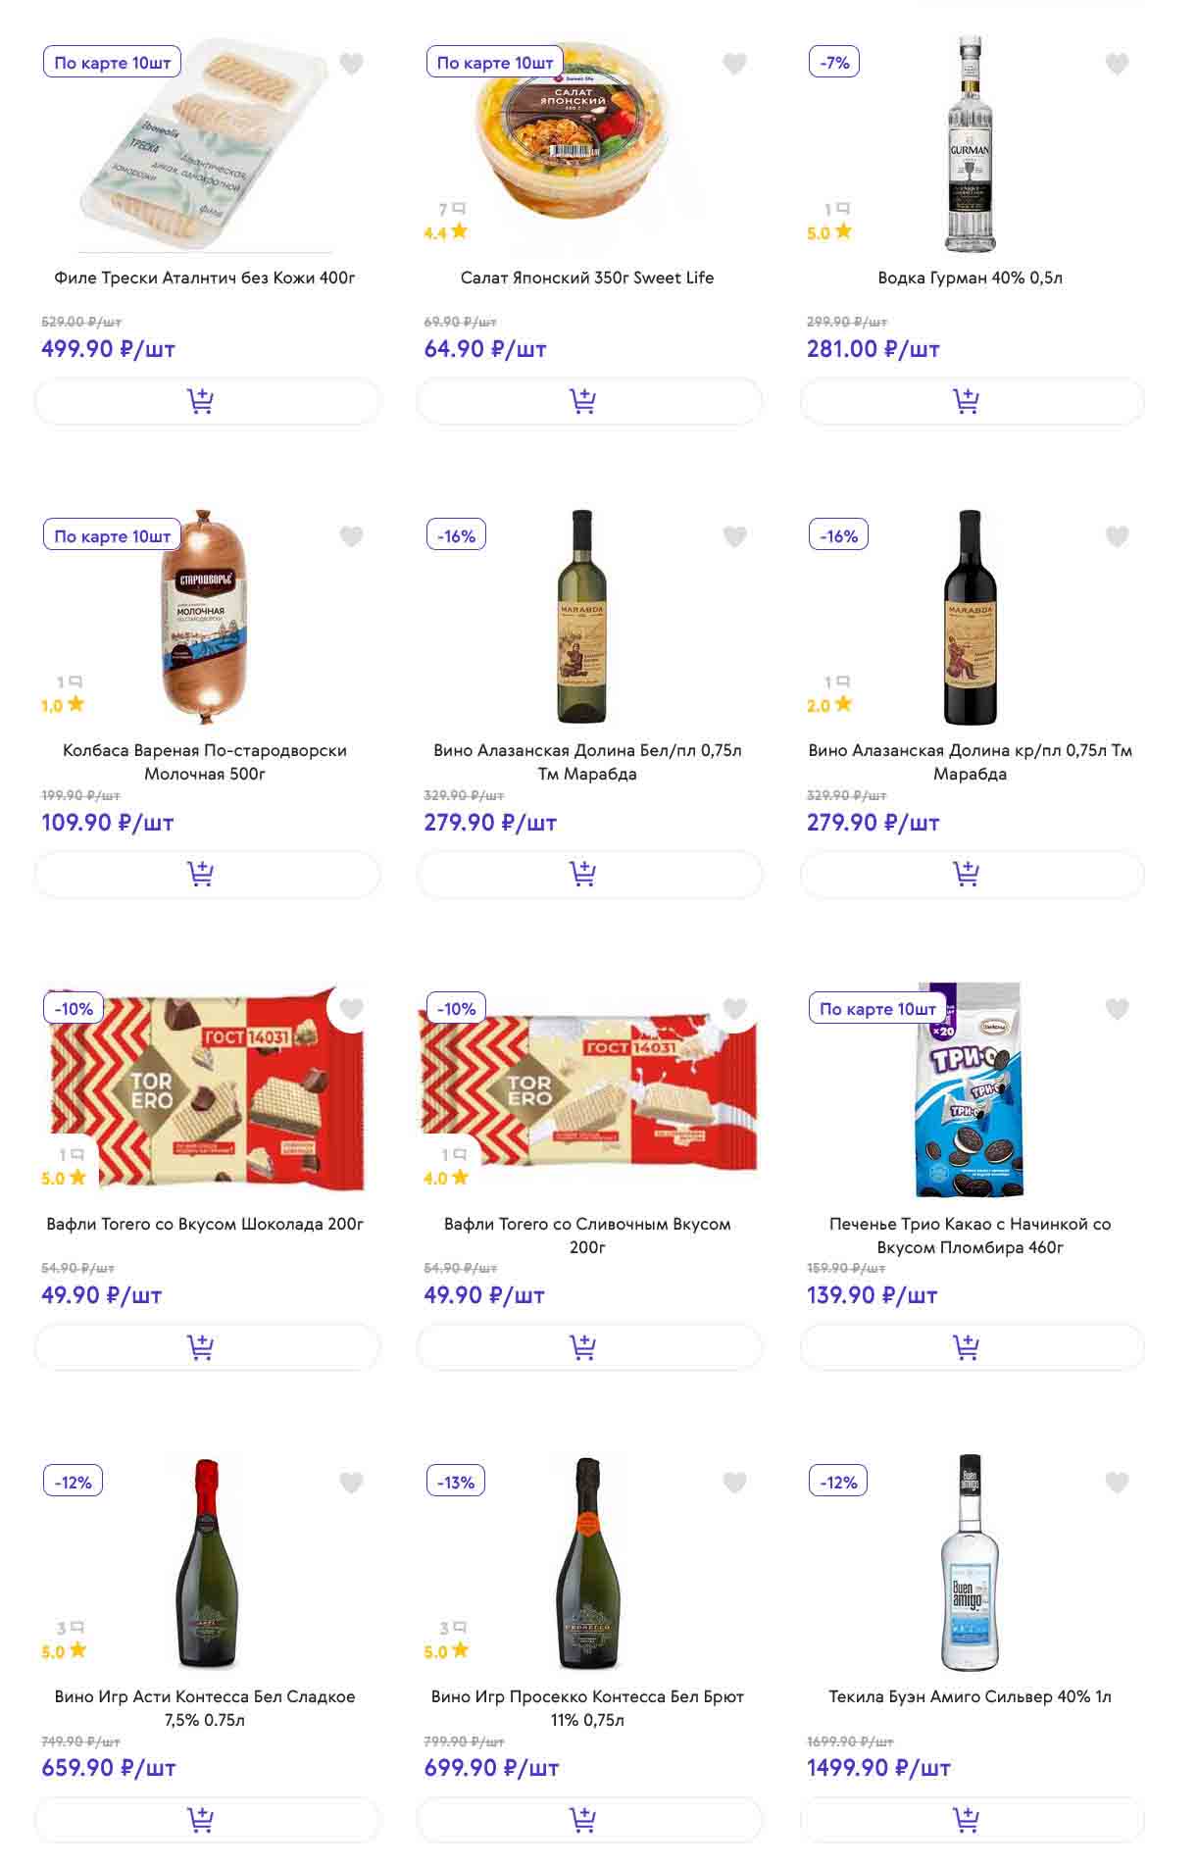1198x1866 pixels.
Task: Click the Колбаса Стародворье product image
Action: click(204, 616)
